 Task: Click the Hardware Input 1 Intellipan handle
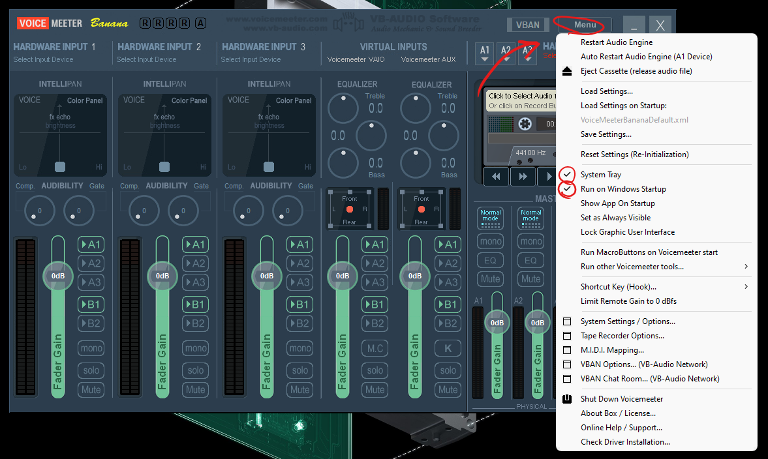pos(60,167)
